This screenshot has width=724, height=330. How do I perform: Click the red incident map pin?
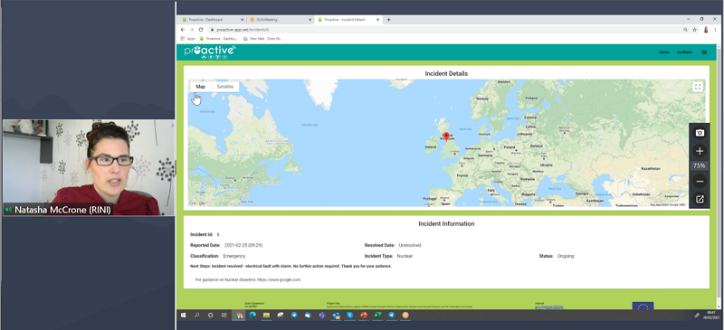point(445,137)
